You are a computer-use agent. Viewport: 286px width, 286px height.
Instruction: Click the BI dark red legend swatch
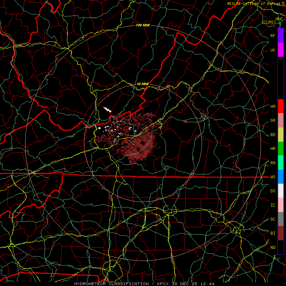[281, 233]
